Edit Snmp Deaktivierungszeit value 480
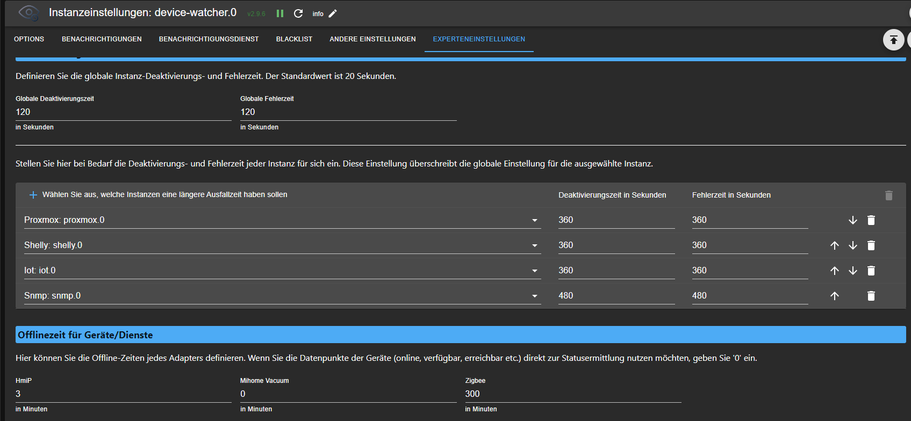The width and height of the screenshot is (911, 421). coord(616,296)
